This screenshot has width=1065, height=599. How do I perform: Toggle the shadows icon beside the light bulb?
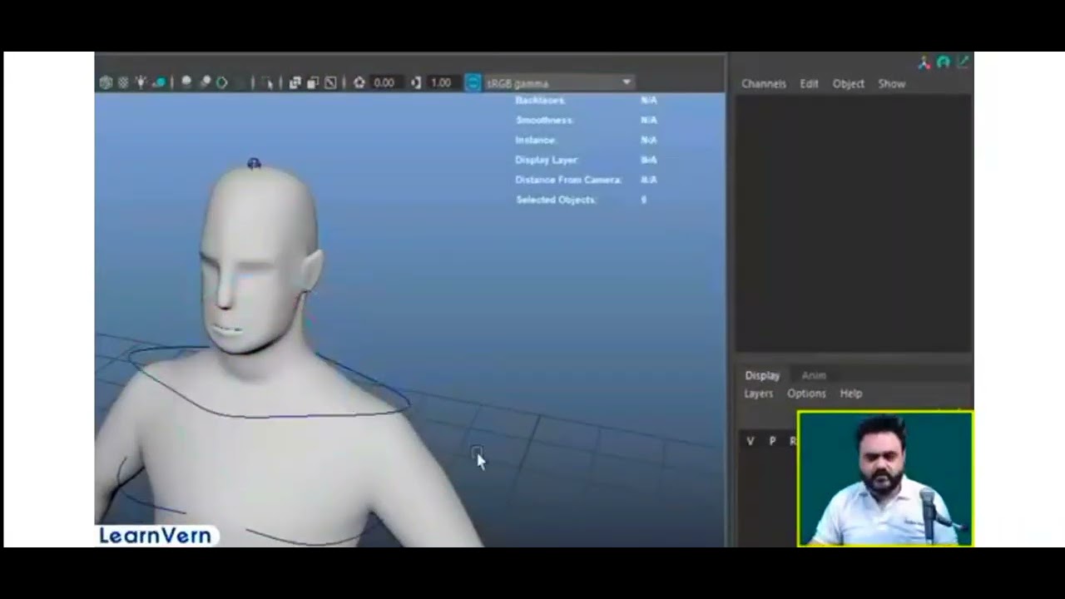pyautogui.click(x=158, y=82)
